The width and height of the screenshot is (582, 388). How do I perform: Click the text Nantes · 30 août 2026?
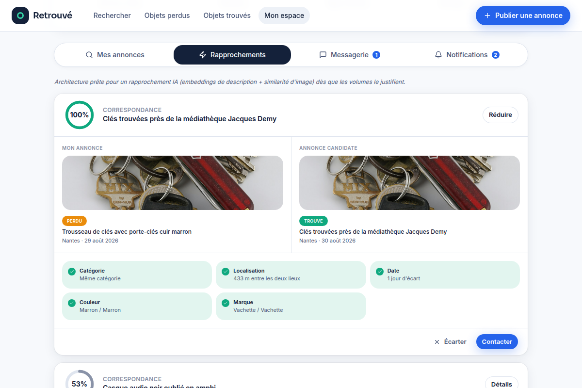(x=327, y=241)
